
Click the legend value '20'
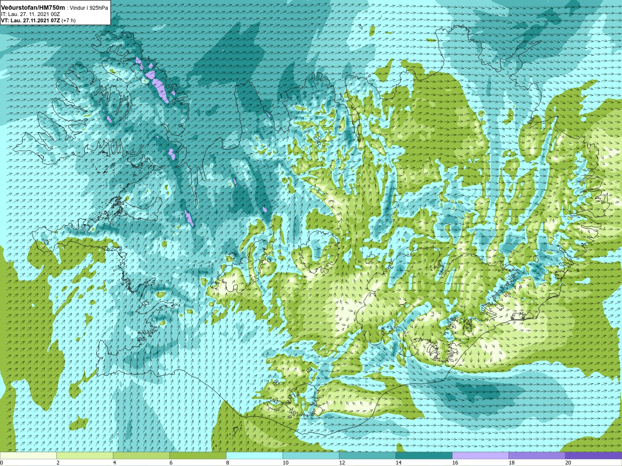click(568, 463)
